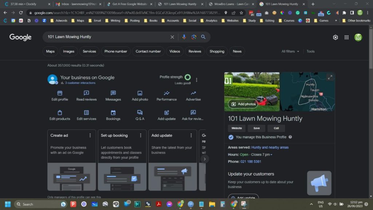Open Read reviews shortcut

[86, 96]
